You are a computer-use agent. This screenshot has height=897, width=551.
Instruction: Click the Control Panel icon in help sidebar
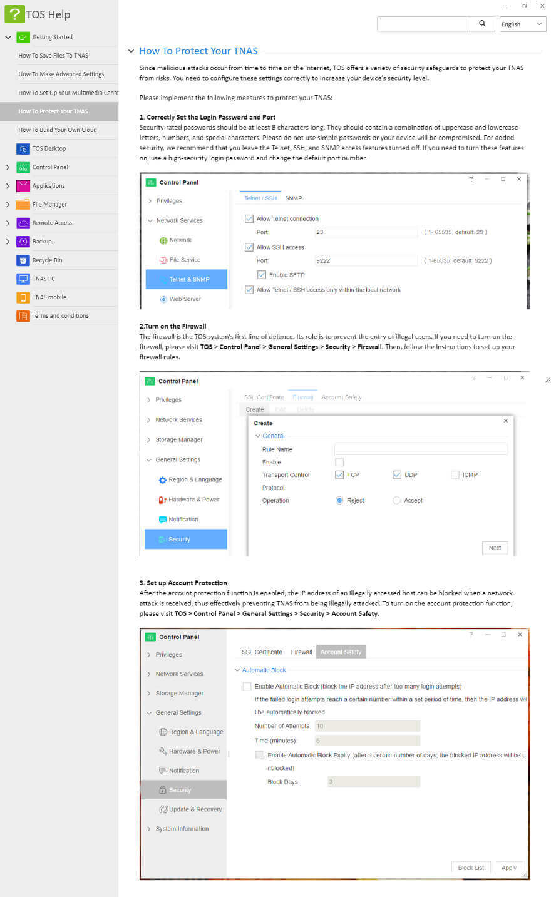[23, 167]
